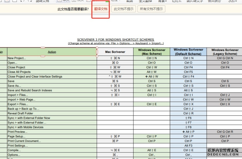242x159 pixels.
Task: Click Legacy Scheme 'Ctrl F4' for Close Project
Action: point(225,67)
